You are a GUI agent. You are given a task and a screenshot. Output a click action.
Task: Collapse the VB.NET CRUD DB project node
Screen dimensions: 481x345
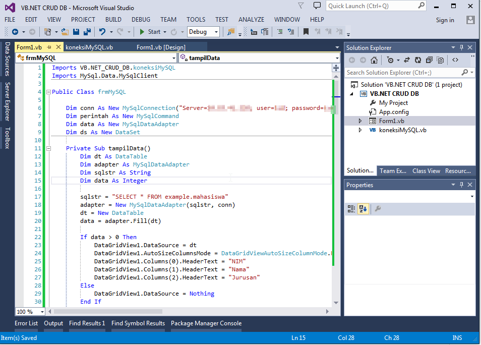pos(352,94)
